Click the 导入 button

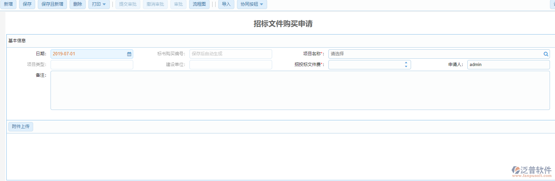coord(226,4)
